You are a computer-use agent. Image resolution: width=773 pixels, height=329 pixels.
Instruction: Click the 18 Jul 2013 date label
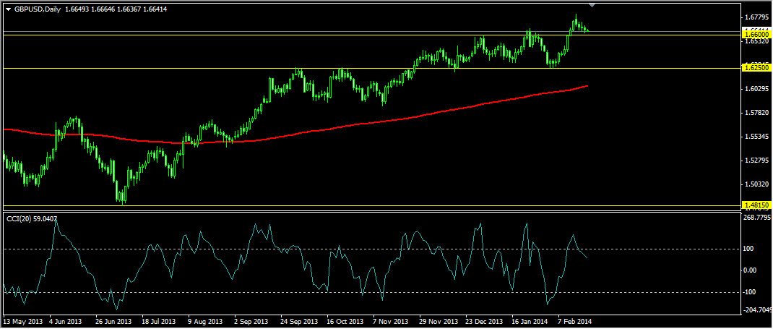159,321
